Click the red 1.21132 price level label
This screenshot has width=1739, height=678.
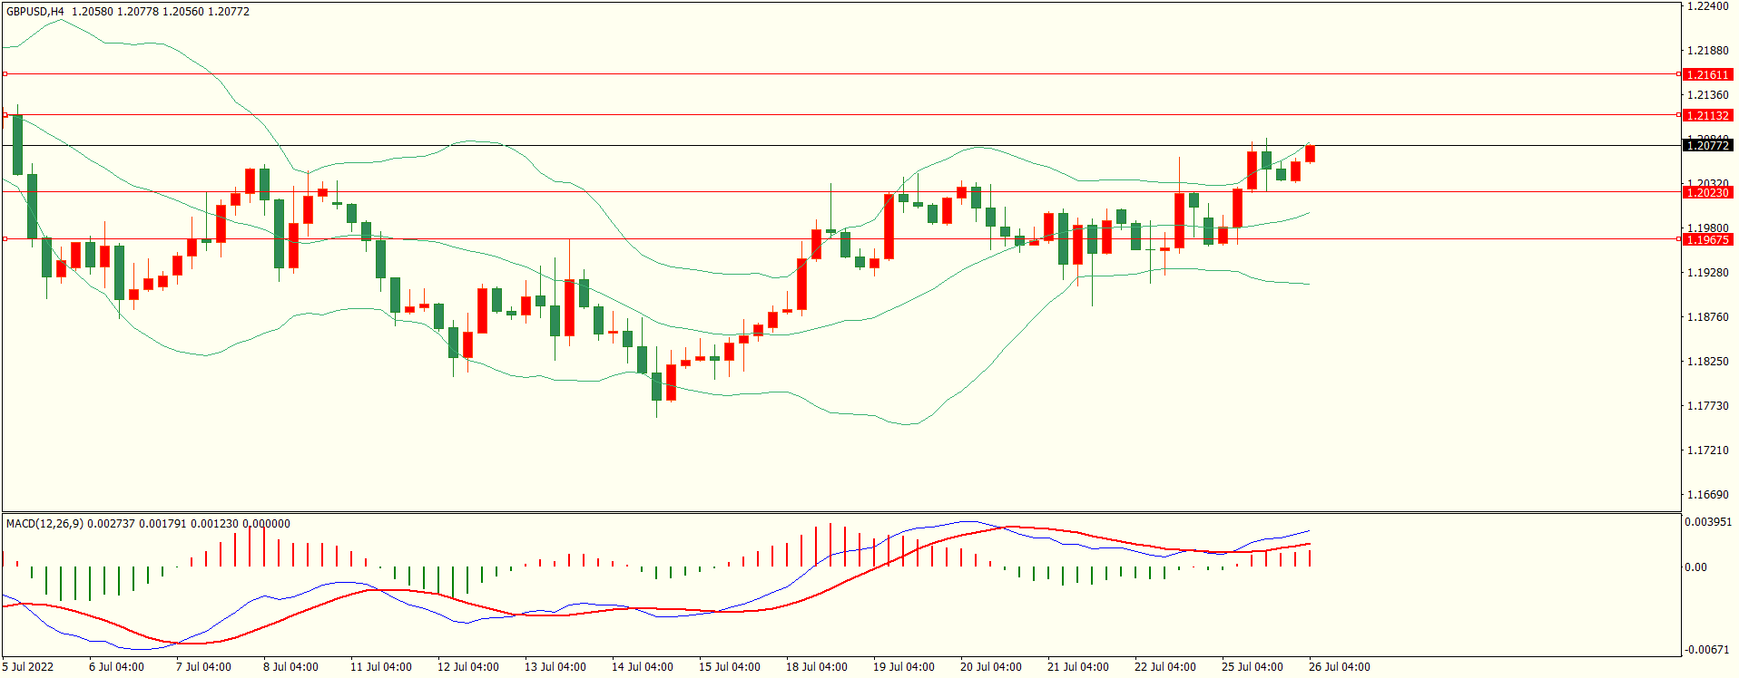point(1706,115)
